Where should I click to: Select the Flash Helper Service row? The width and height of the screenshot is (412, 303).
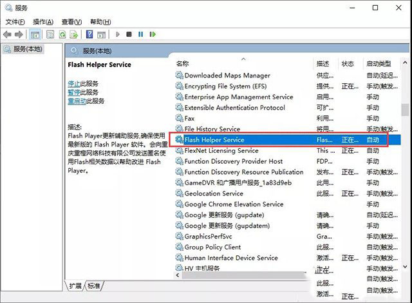288,140
